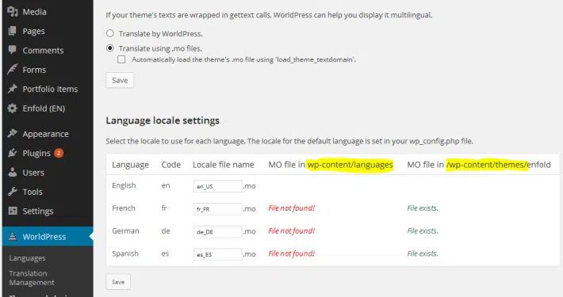
Task: Focus the German de_DE locale input
Action: point(217,232)
